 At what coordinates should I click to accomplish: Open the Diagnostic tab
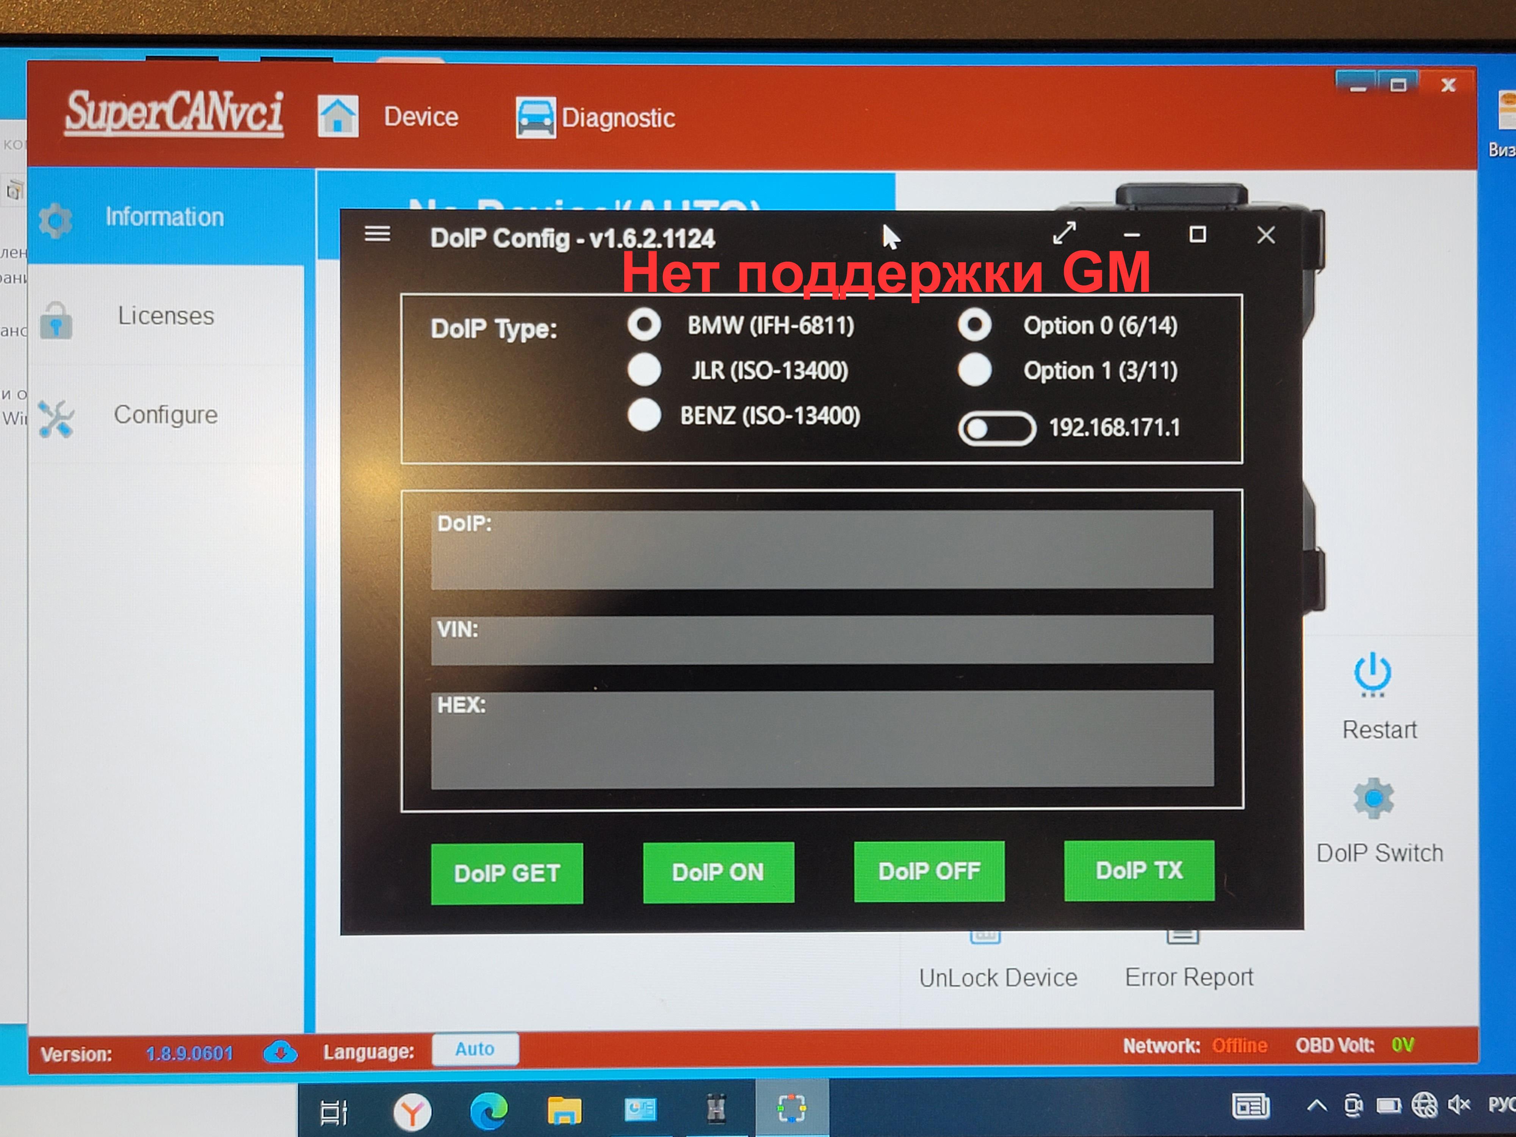(x=618, y=118)
